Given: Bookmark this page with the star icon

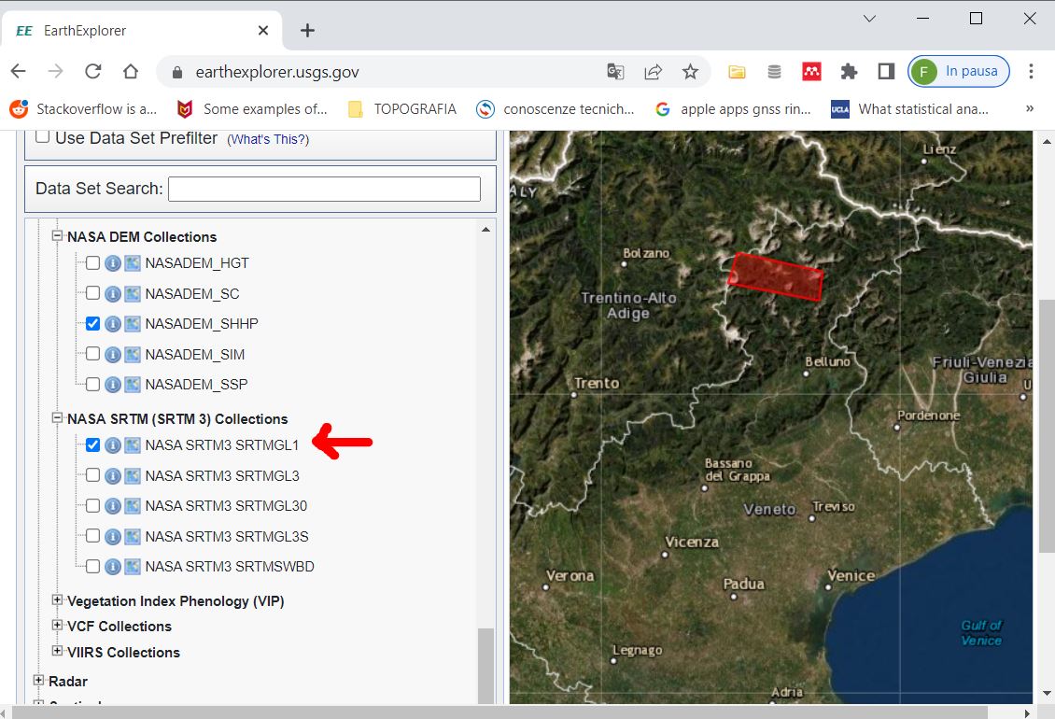Looking at the screenshot, I should pos(690,71).
